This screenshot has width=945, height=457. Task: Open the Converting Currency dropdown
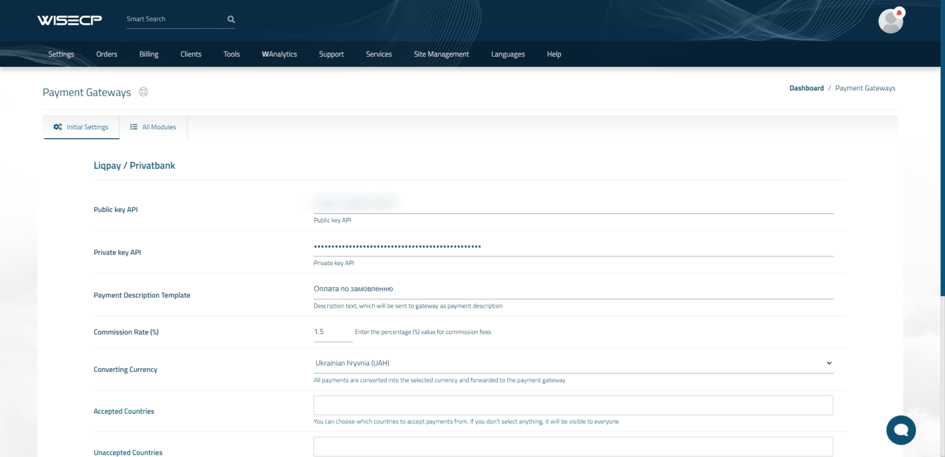[573, 363]
